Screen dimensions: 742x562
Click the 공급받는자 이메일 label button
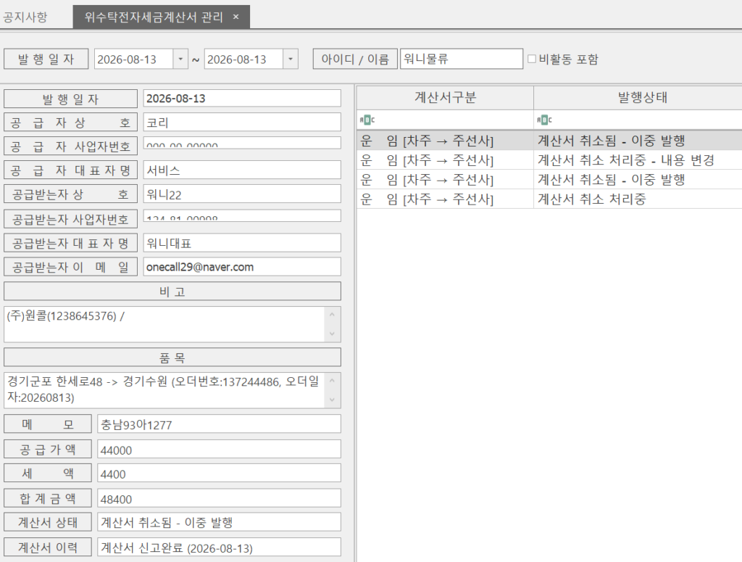pos(70,267)
